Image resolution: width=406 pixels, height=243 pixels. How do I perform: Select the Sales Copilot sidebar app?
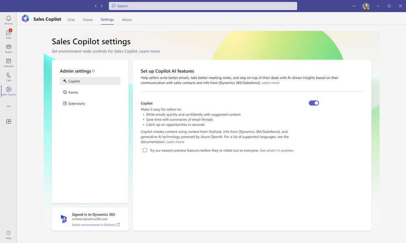pos(9,91)
